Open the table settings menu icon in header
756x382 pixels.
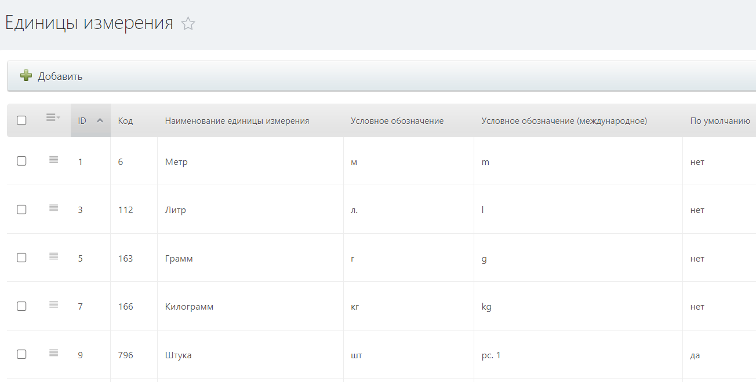53,117
